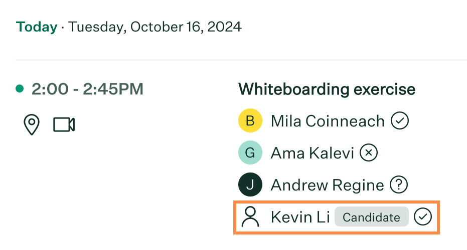Click the yellow B avatar
The height and width of the screenshot is (250, 467).
pyautogui.click(x=250, y=120)
